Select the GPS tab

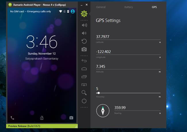pos(154,7)
